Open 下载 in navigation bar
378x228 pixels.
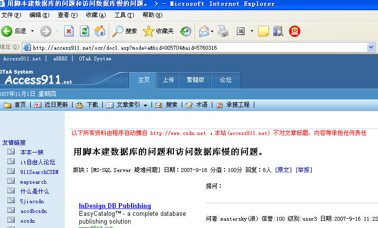point(93,105)
